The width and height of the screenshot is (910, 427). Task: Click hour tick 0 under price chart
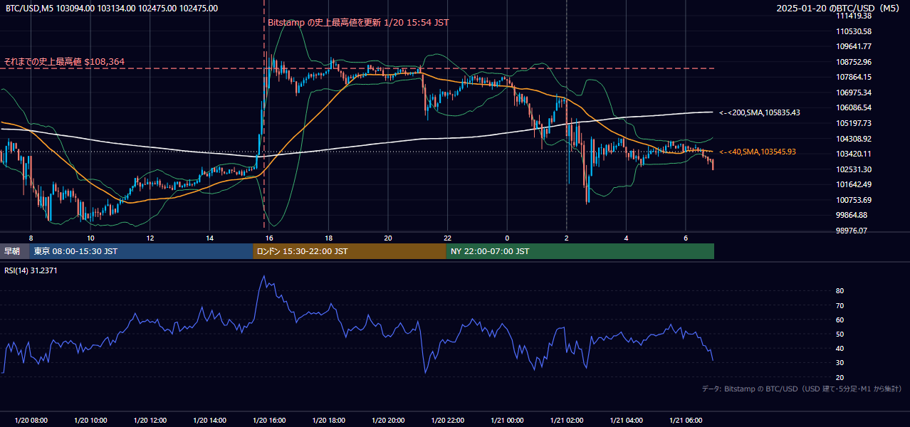coord(506,238)
